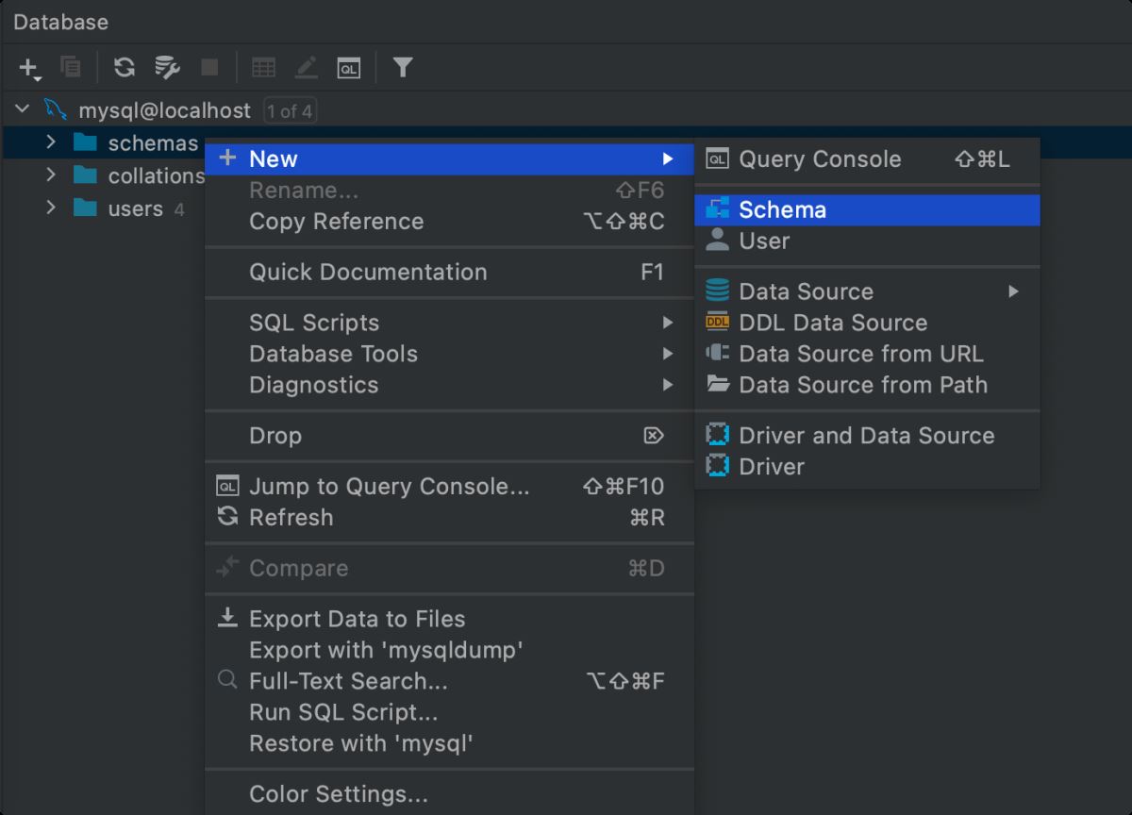The width and height of the screenshot is (1132, 815).
Task: Select DDL Data Source option
Action: point(832,323)
